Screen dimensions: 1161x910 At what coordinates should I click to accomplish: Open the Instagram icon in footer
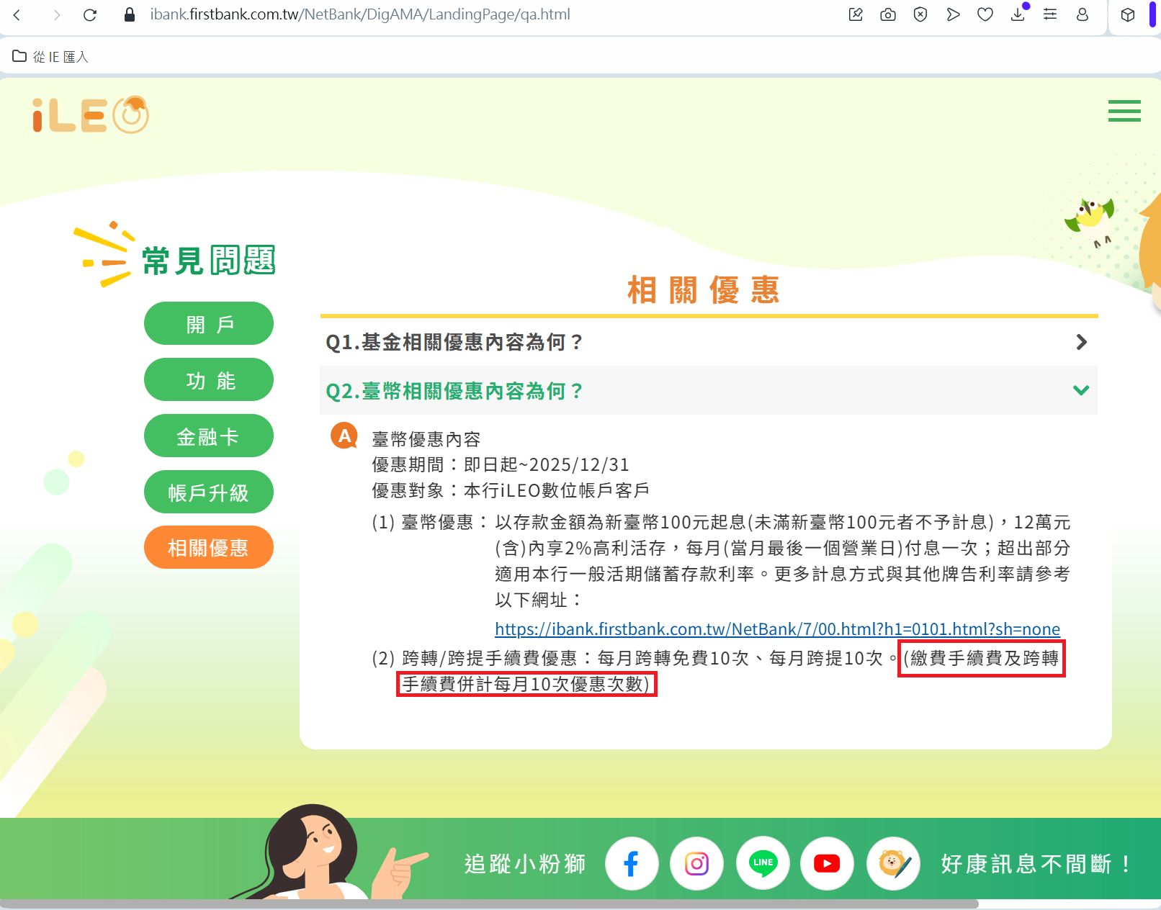point(696,863)
